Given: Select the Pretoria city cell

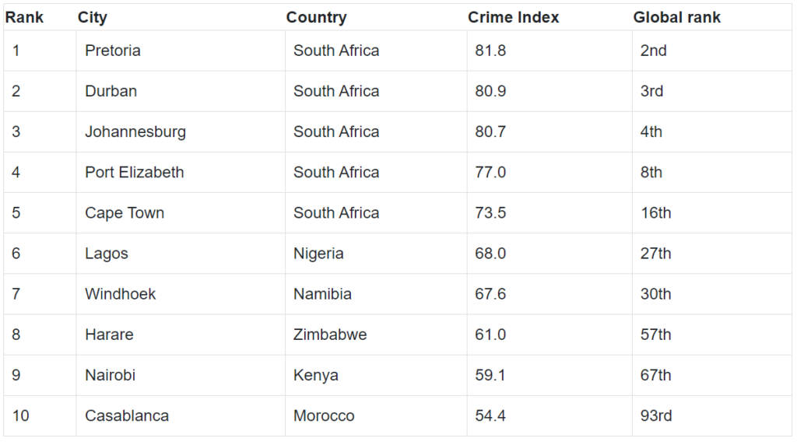Looking at the screenshot, I should click(113, 51).
